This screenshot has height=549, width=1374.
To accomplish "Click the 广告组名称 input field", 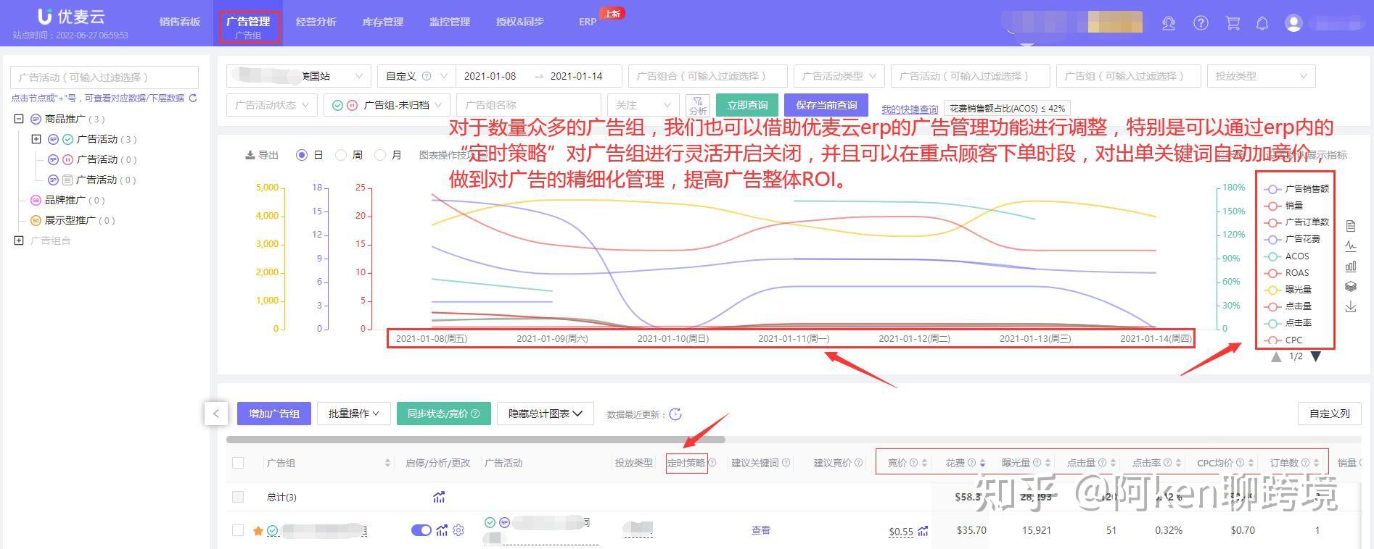I will pyautogui.click(x=528, y=105).
